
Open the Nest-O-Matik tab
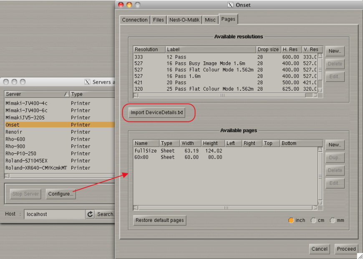click(x=184, y=20)
